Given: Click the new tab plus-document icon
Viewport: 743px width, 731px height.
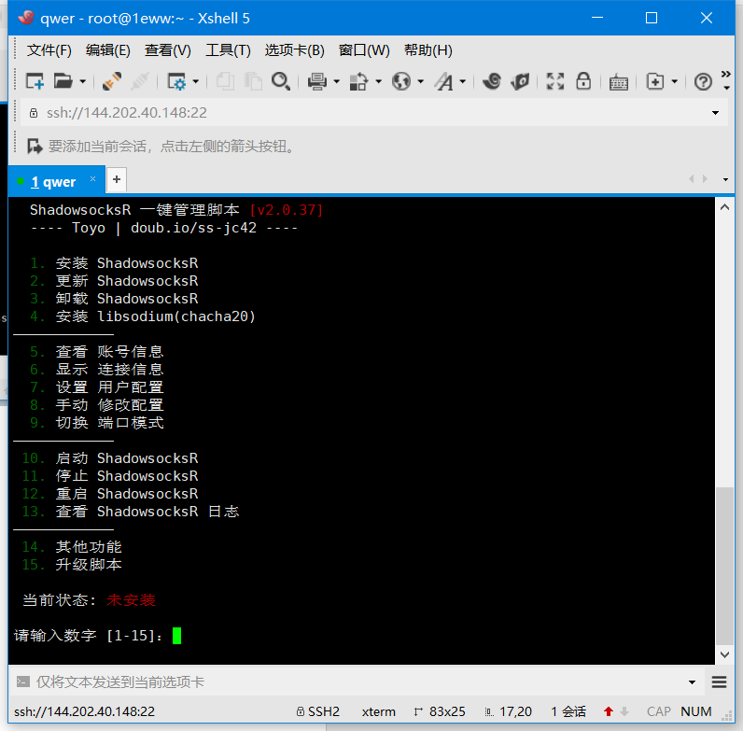Looking at the screenshot, I should coord(655,81).
